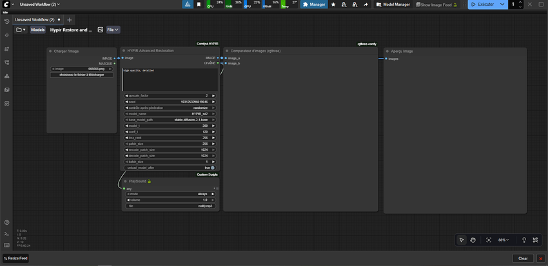Toggle link visibility icon in canvas toolbar

pos(534,240)
